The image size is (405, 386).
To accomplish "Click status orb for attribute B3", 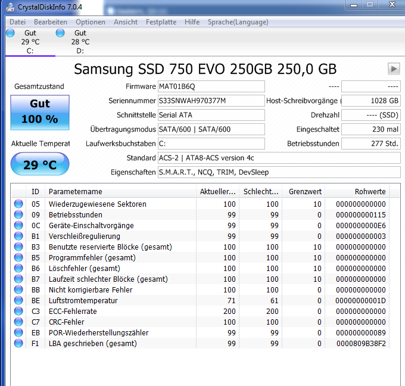I will tap(18, 247).
